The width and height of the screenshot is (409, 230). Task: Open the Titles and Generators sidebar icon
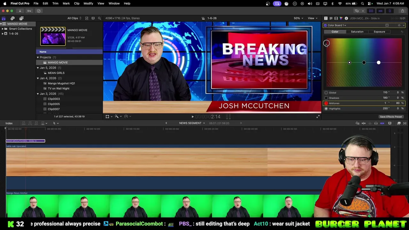coord(21,18)
